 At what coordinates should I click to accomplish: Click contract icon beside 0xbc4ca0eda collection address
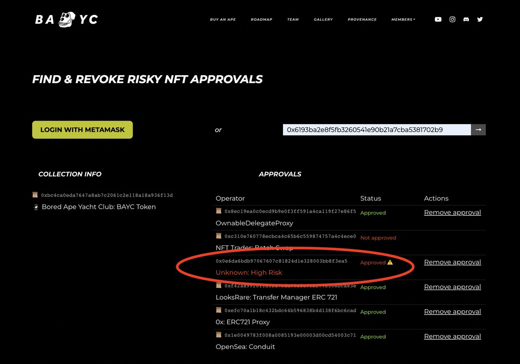click(x=35, y=195)
